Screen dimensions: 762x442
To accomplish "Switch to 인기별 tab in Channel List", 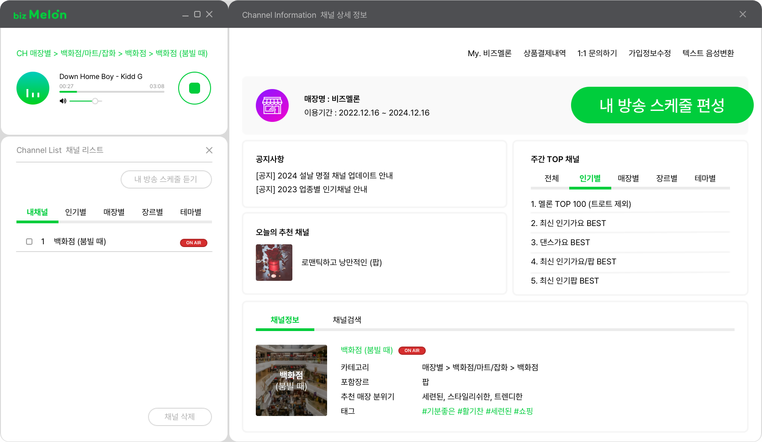I will coord(76,212).
